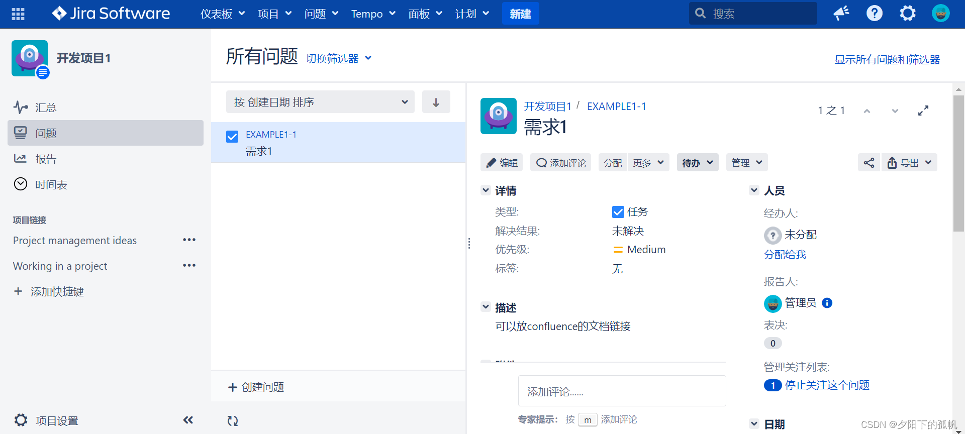Open the 时间表 timesheet sidebar item
Viewport: 965px width, 434px height.
pos(106,184)
